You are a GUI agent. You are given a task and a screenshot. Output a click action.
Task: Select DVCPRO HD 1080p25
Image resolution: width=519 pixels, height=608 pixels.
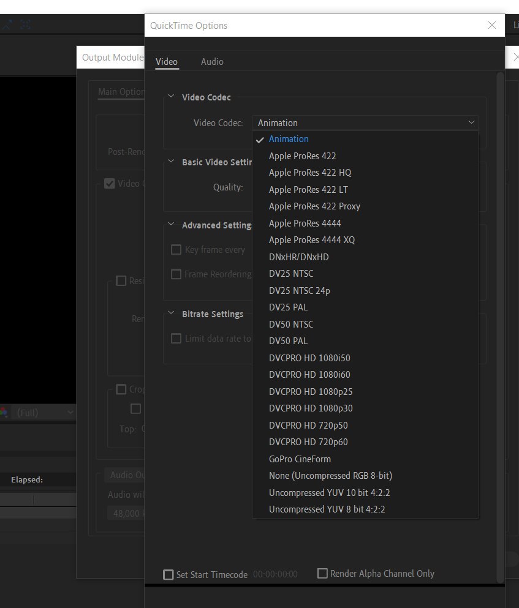[x=365, y=392]
